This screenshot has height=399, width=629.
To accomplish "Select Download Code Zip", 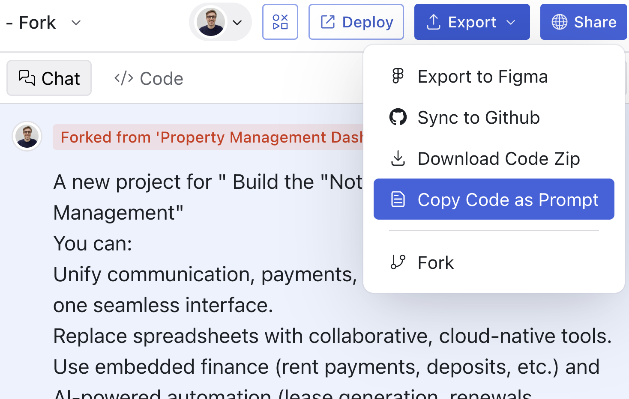I will (x=499, y=159).
